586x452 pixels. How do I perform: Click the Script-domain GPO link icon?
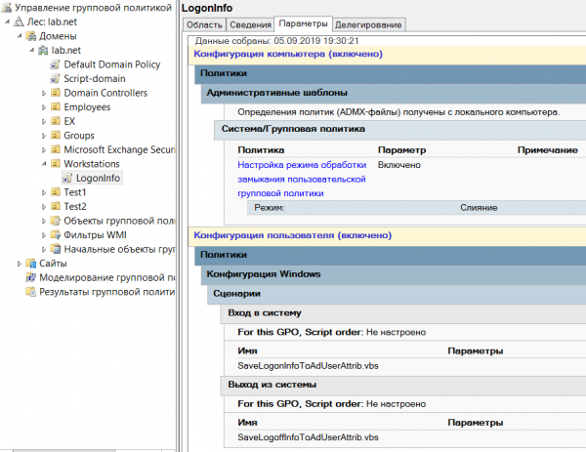click(x=55, y=78)
